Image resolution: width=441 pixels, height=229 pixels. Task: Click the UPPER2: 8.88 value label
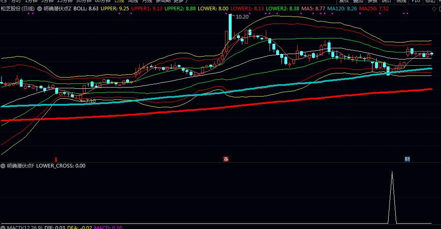[x=180, y=9]
